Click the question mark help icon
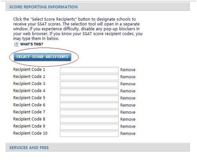Screen dimensions: 197x161 point(17,44)
